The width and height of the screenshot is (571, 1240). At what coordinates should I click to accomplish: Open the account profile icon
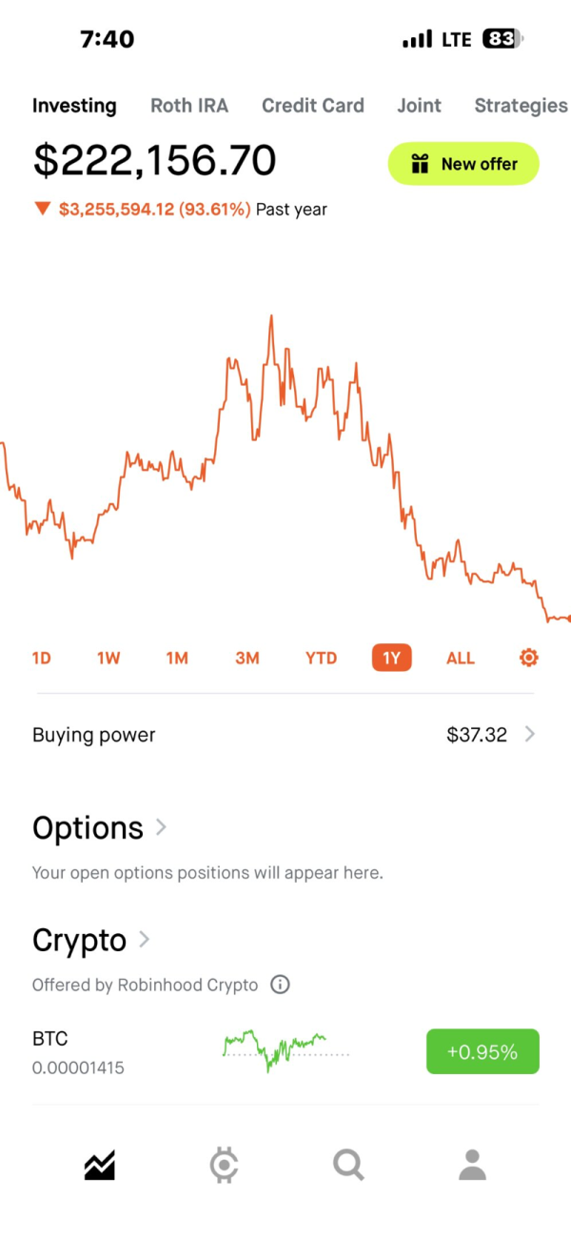472,1165
